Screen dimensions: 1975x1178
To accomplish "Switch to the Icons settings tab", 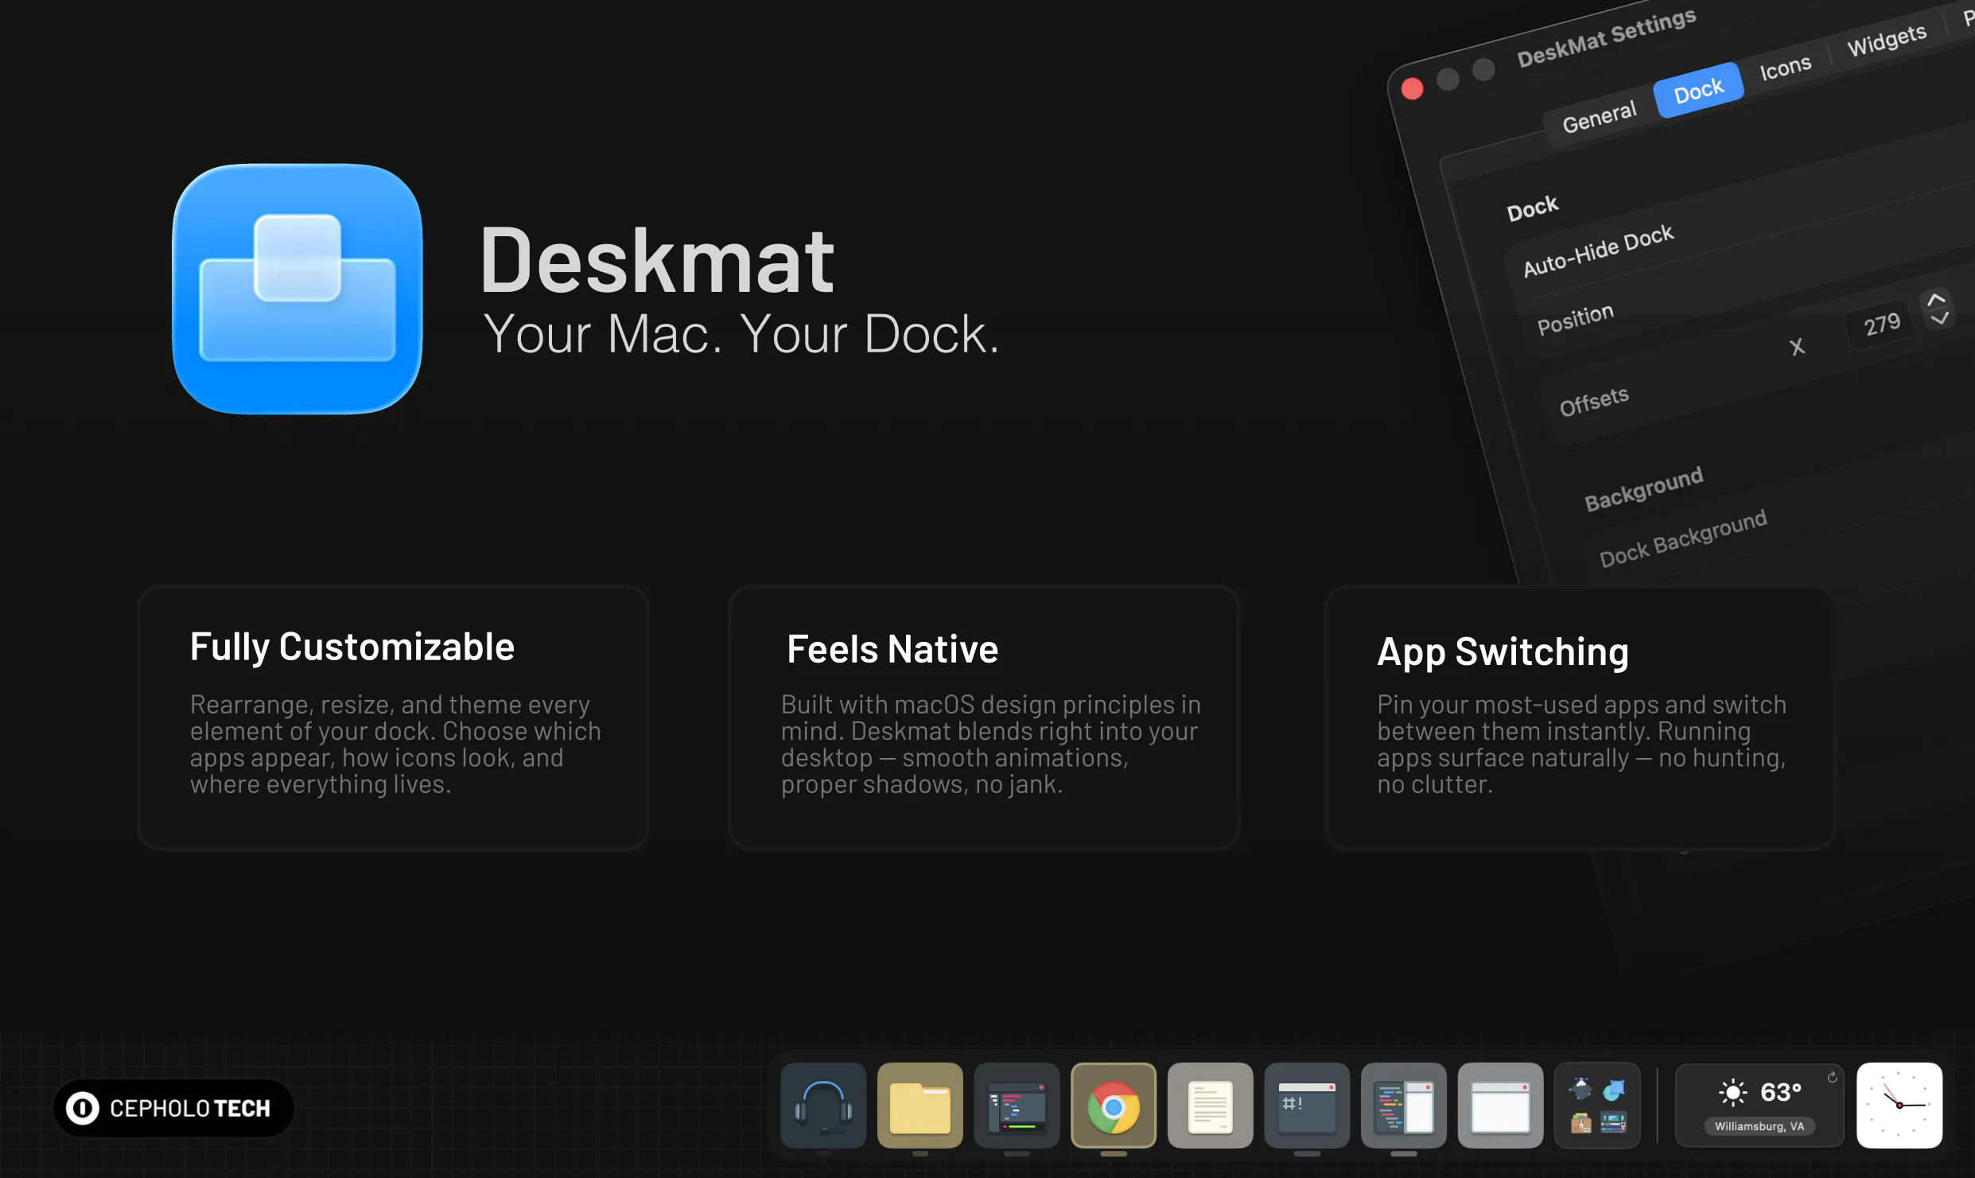I will 1785,68.
